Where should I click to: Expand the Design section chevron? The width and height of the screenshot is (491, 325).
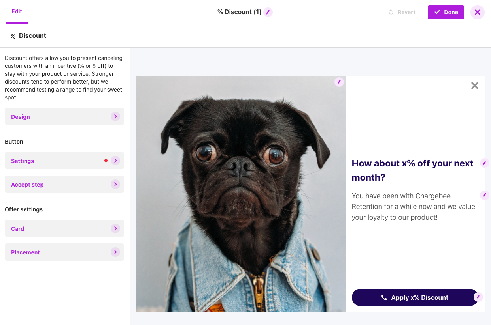tap(115, 116)
